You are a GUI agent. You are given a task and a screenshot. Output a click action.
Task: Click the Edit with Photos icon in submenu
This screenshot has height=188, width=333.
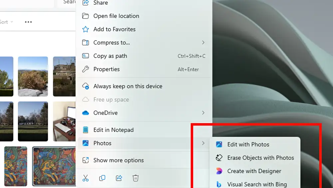pos(219,145)
